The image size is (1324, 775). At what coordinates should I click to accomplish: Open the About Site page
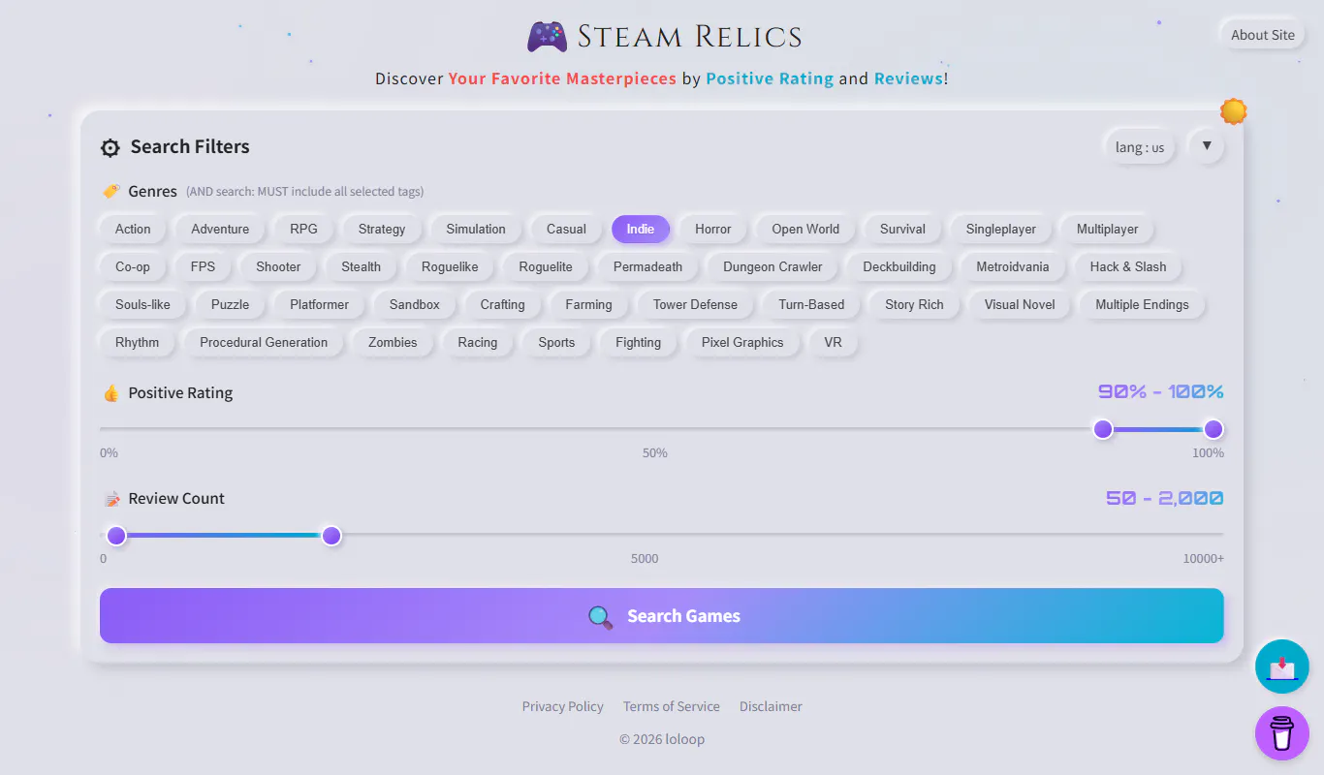[x=1263, y=35]
